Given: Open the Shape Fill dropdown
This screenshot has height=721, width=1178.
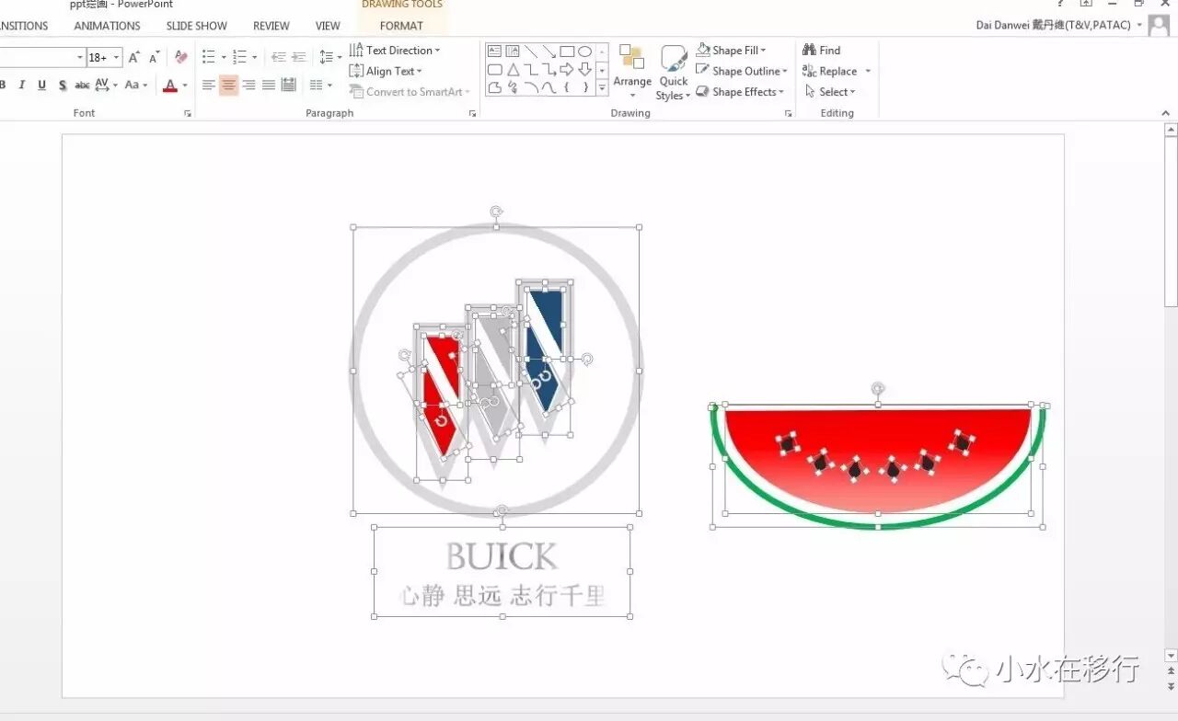Looking at the screenshot, I should [733, 51].
